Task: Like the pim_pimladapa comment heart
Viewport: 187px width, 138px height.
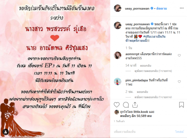Action: pyautogui.click(x=179, y=82)
